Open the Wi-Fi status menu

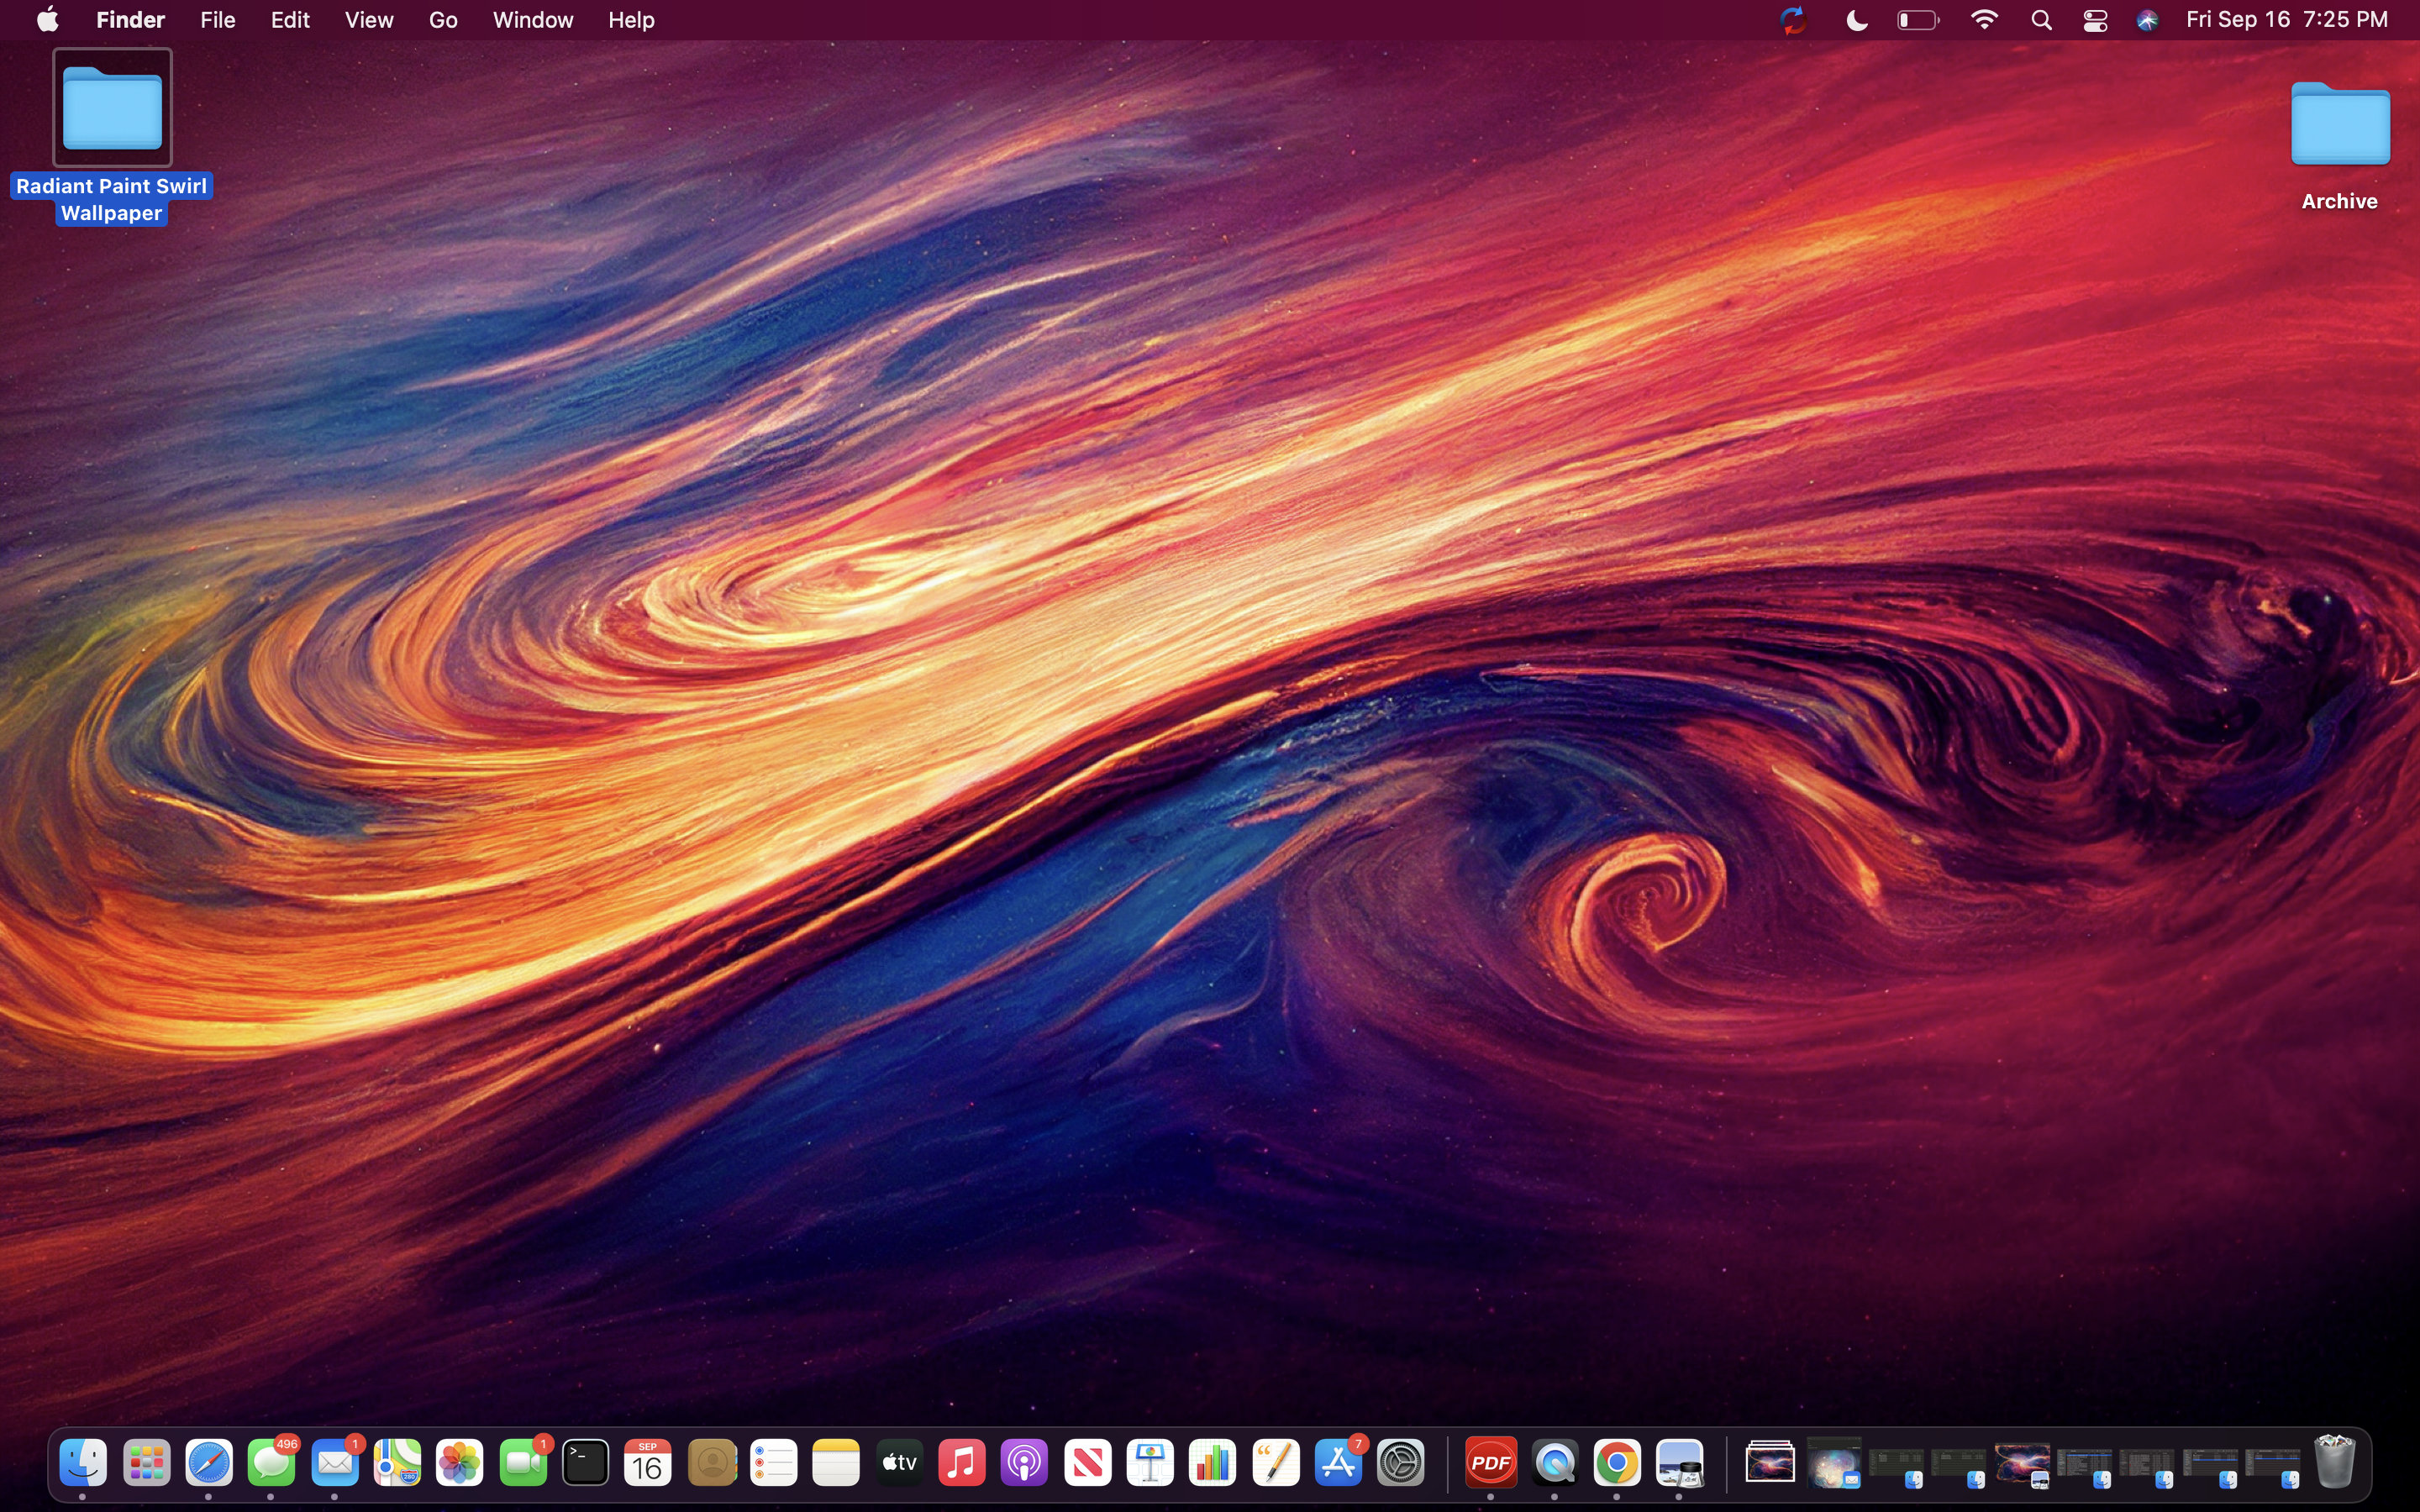(x=1984, y=19)
